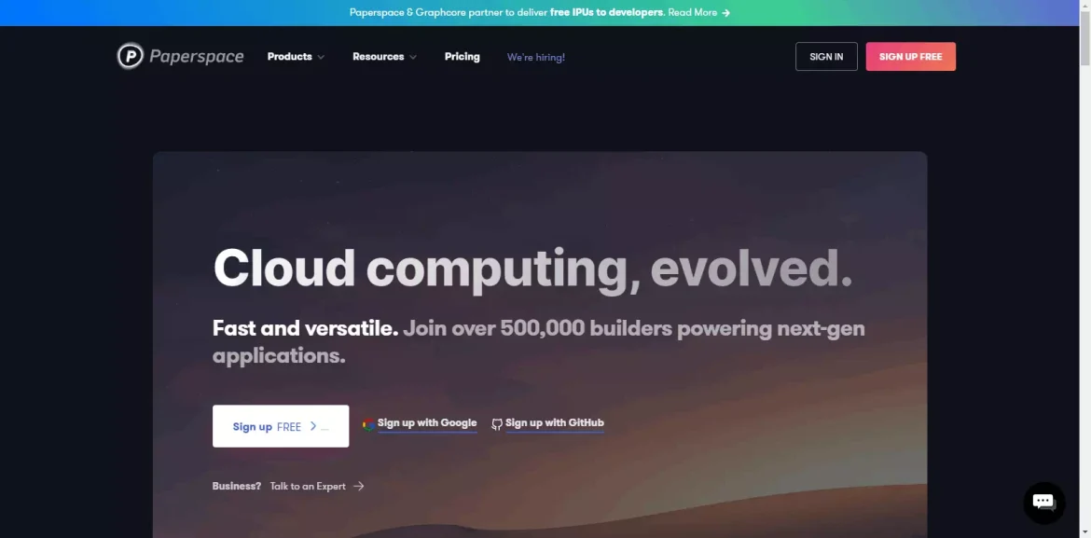The height and width of the screenshot is (538, 1091).
Task: Expand the Resources dropdown chevron
Action: 412,57
